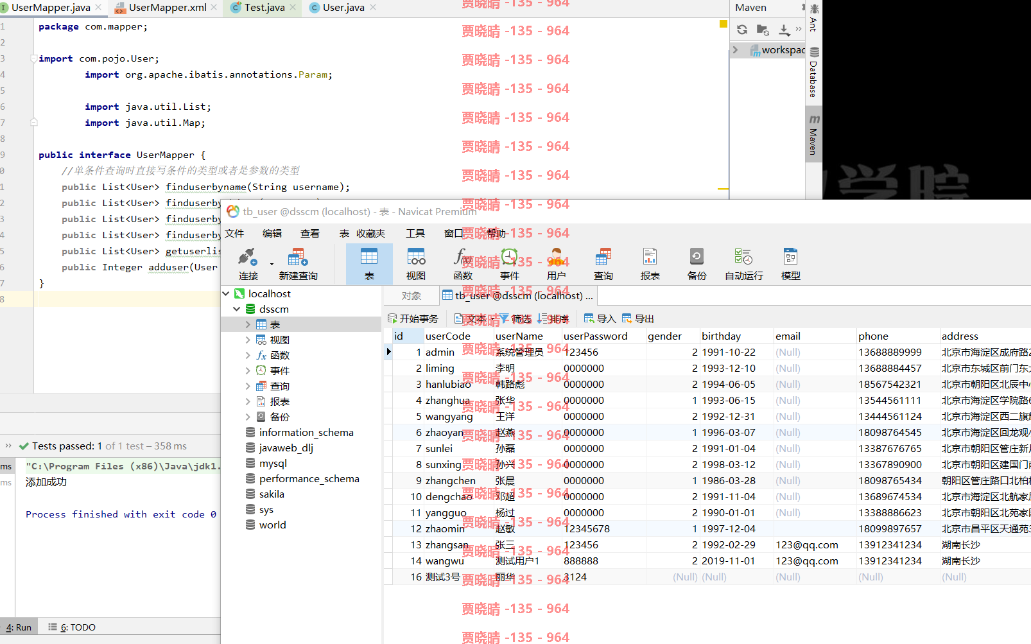Select the world database

tap(272, 525)
